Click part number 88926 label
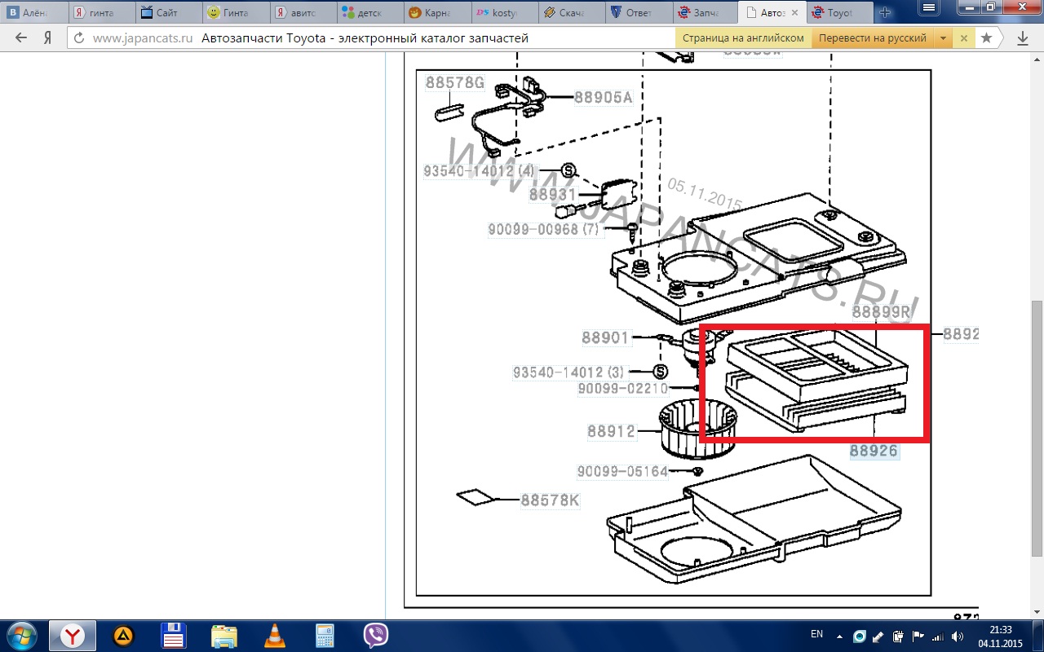 tap(874, 451)
